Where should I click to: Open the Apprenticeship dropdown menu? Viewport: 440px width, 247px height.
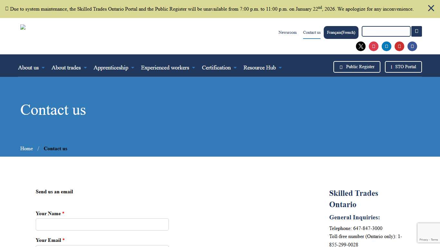[x=114, y=68]
